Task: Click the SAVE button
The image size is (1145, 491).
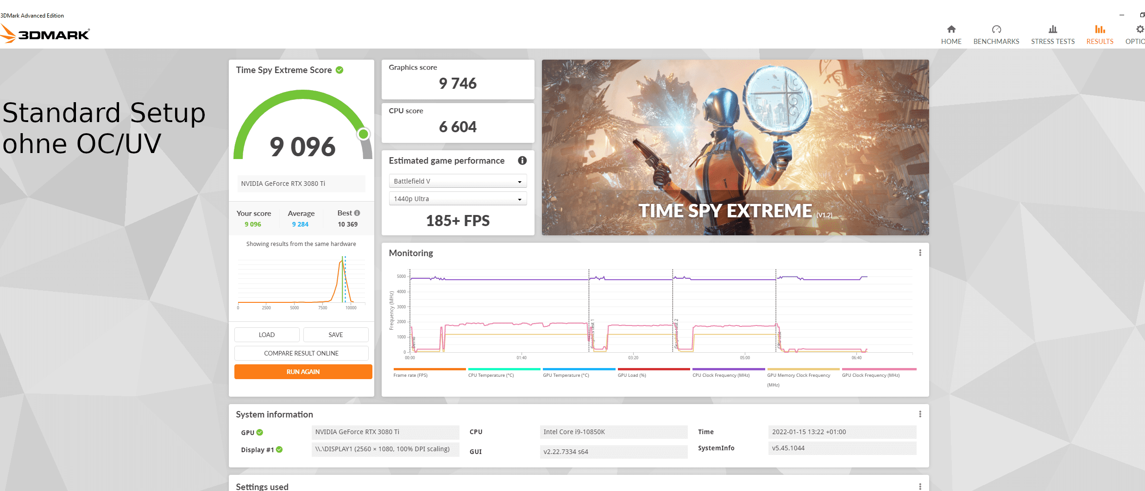Action: [336, 335]
